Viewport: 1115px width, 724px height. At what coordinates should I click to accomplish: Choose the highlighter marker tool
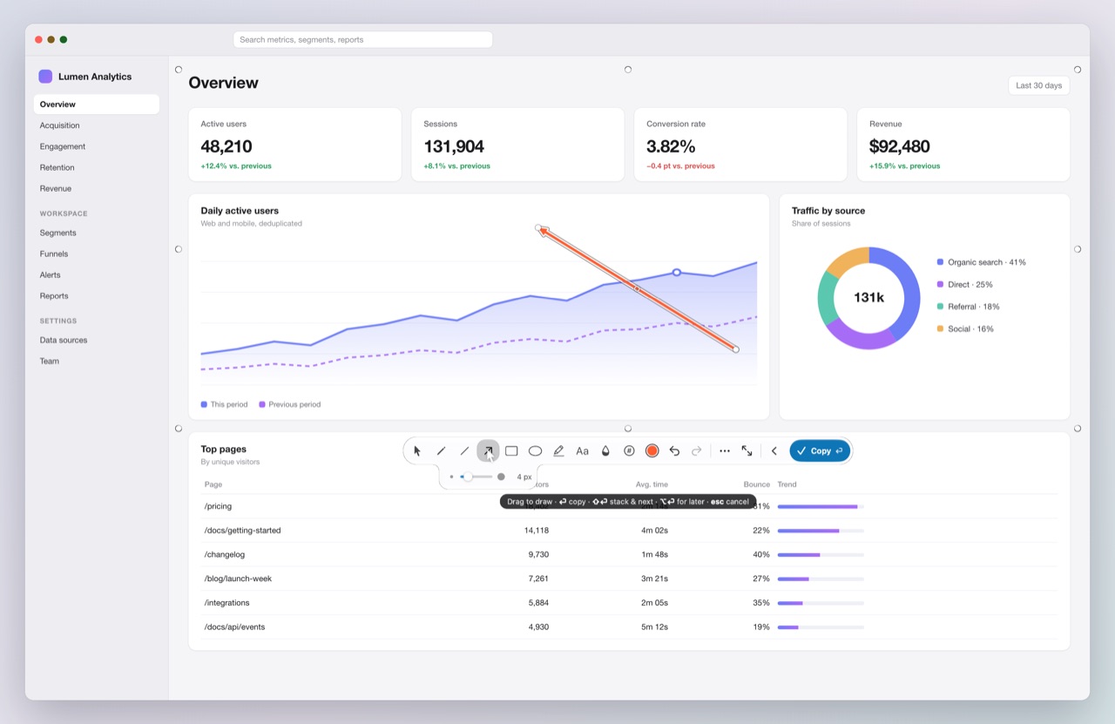[558, 450]
